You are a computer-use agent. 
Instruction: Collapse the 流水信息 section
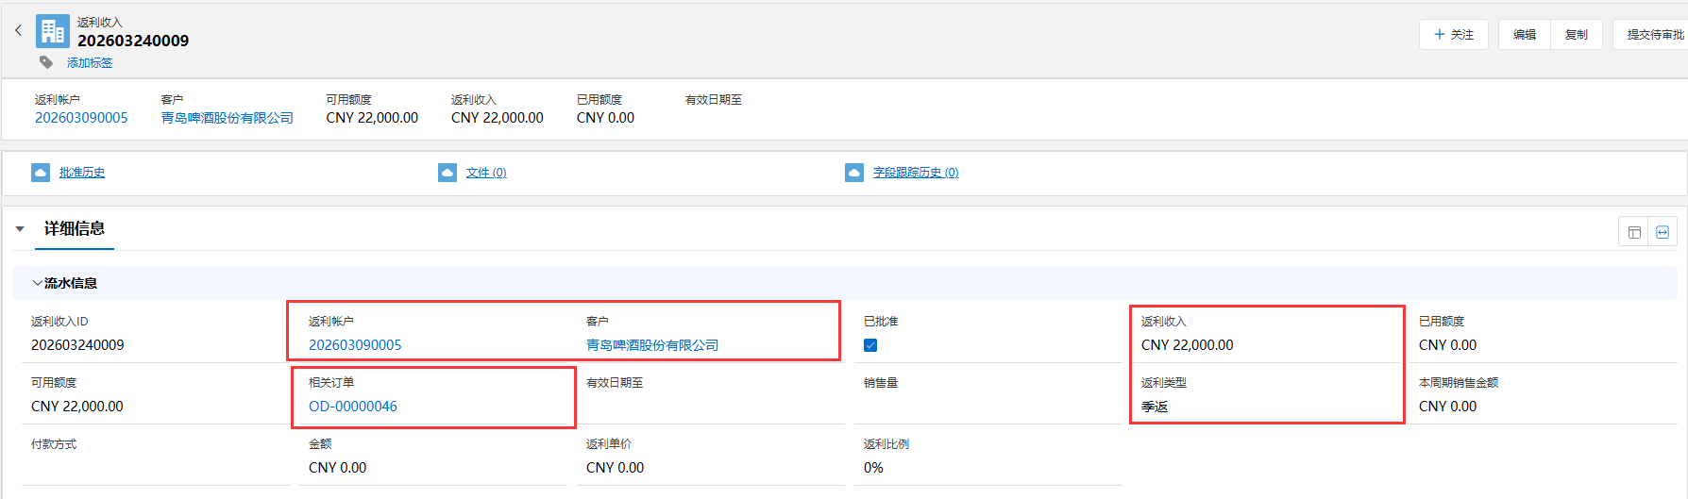pyautogui.click(x=38, y=283)
